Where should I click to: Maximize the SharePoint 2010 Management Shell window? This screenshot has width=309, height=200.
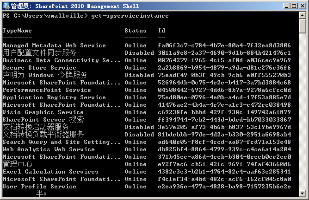pyautogui.click(x=294, y=6)
